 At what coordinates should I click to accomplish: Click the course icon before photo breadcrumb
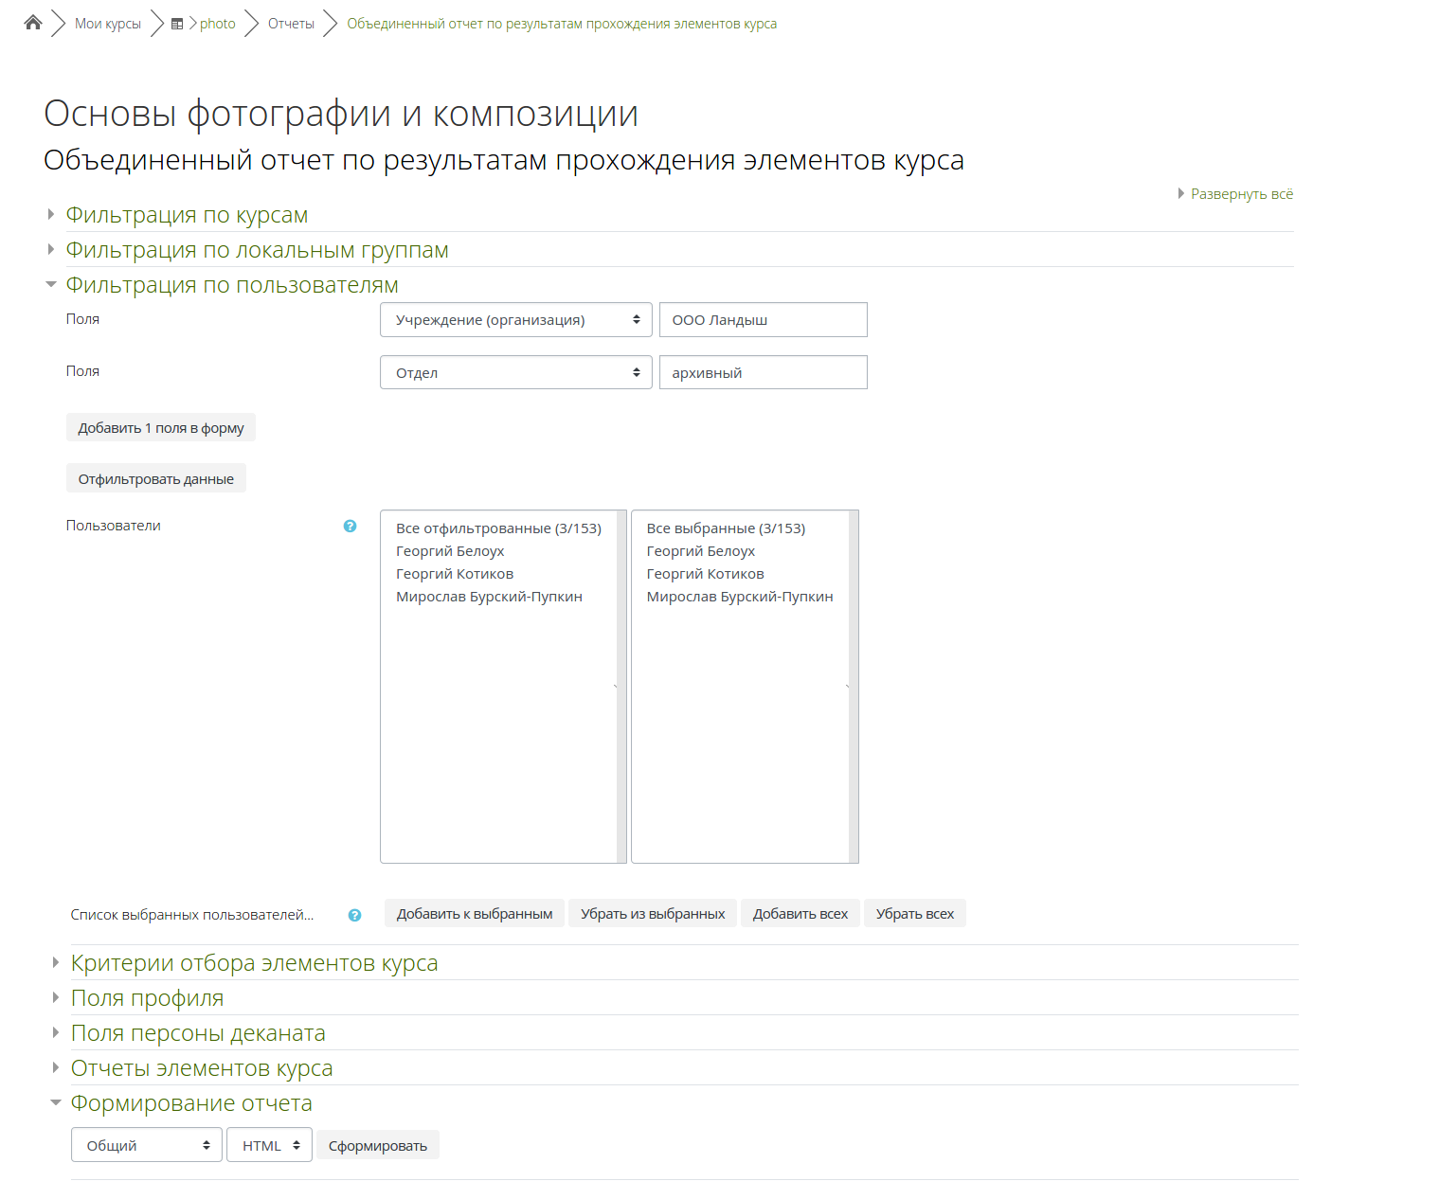pos(177,24)
